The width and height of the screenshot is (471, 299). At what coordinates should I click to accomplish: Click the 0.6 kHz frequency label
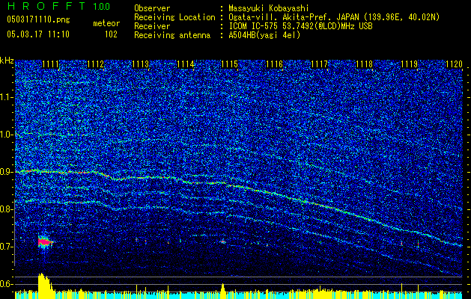click(x=6, y=284)
